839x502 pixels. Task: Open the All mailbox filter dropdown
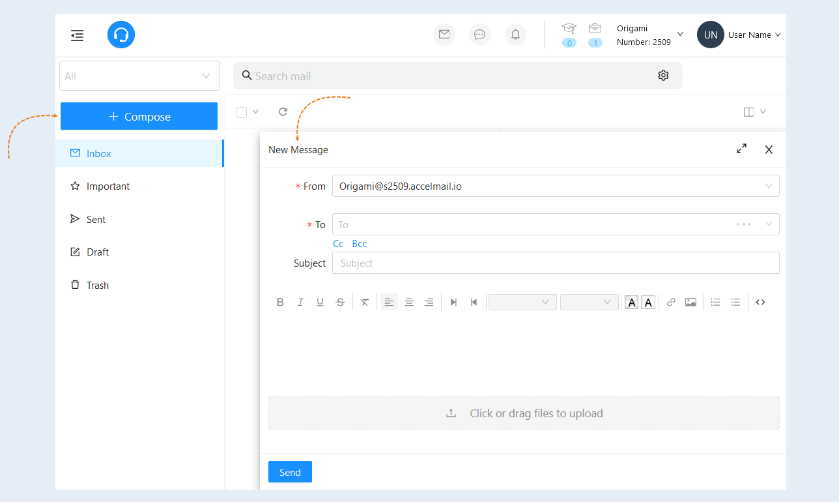[x=139, y=76]
